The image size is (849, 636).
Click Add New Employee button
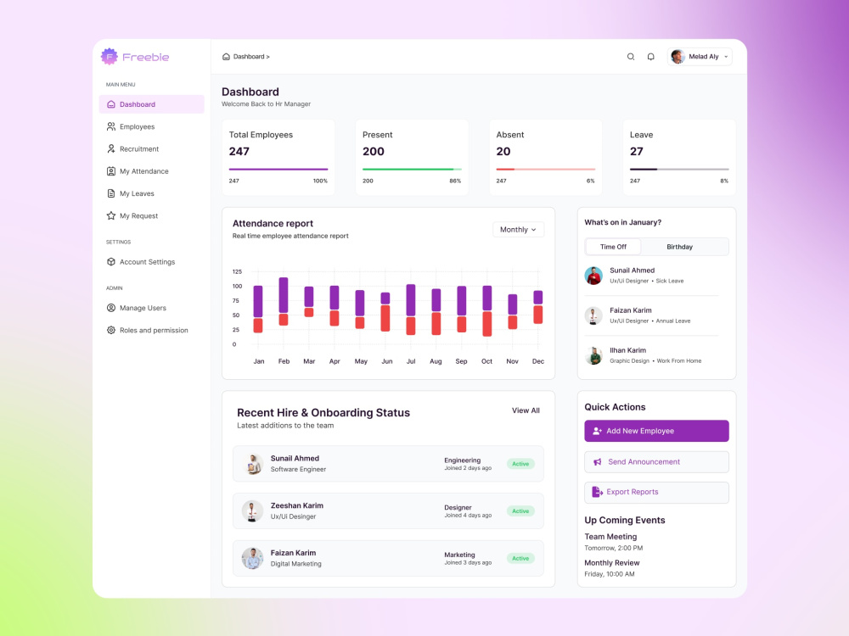pyautogui.click(x=656, y=431)
